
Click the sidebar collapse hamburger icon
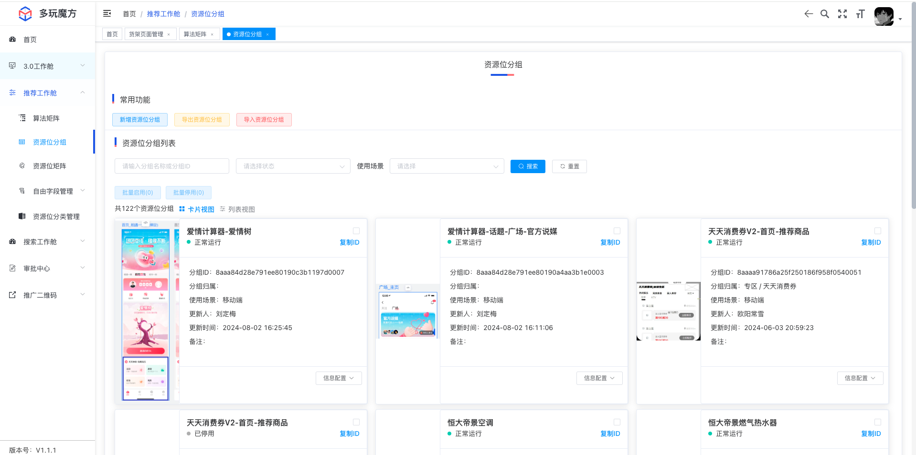point(107,13)
